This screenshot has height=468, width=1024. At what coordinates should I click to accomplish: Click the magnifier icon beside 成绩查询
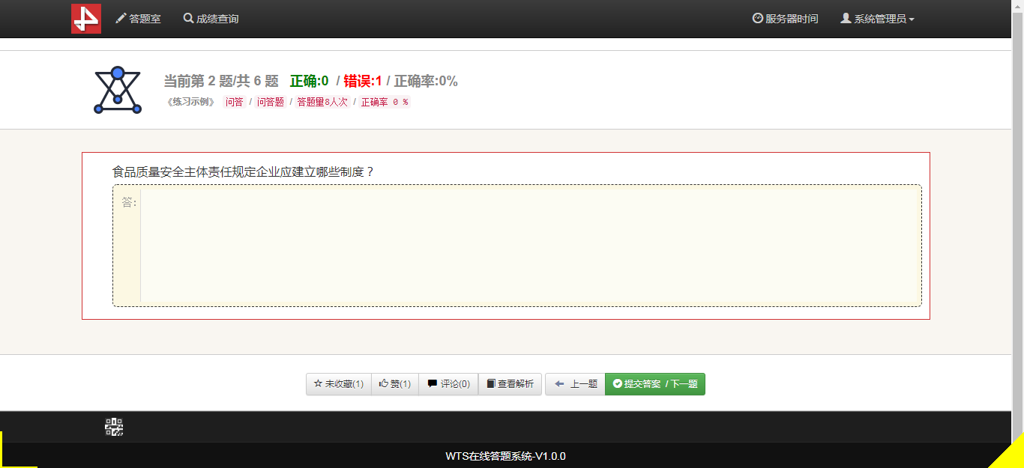[188, 19]
